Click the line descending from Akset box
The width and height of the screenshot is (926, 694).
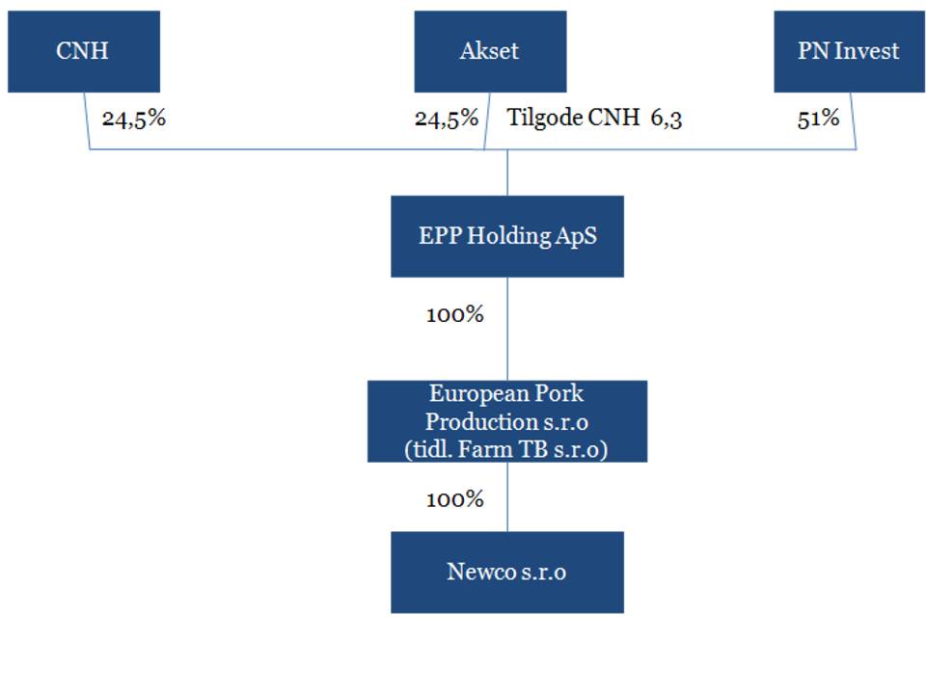pyautogui.click(x=486, y=121)
